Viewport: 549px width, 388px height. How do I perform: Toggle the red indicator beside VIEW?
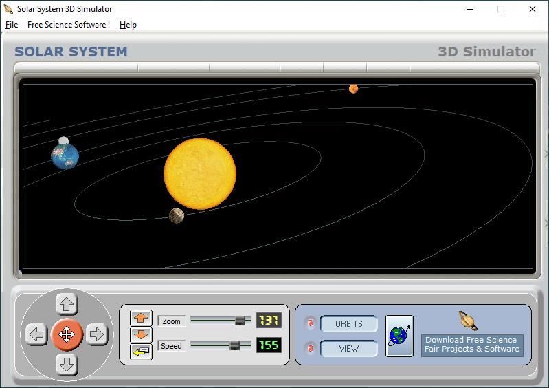click(310, 348)
